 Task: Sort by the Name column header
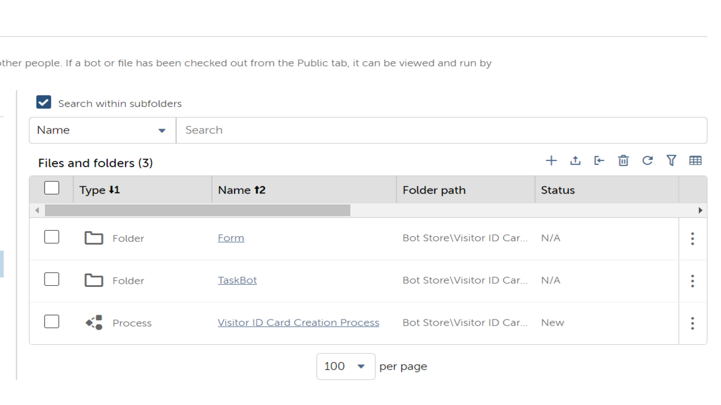(x=242, y=190)
